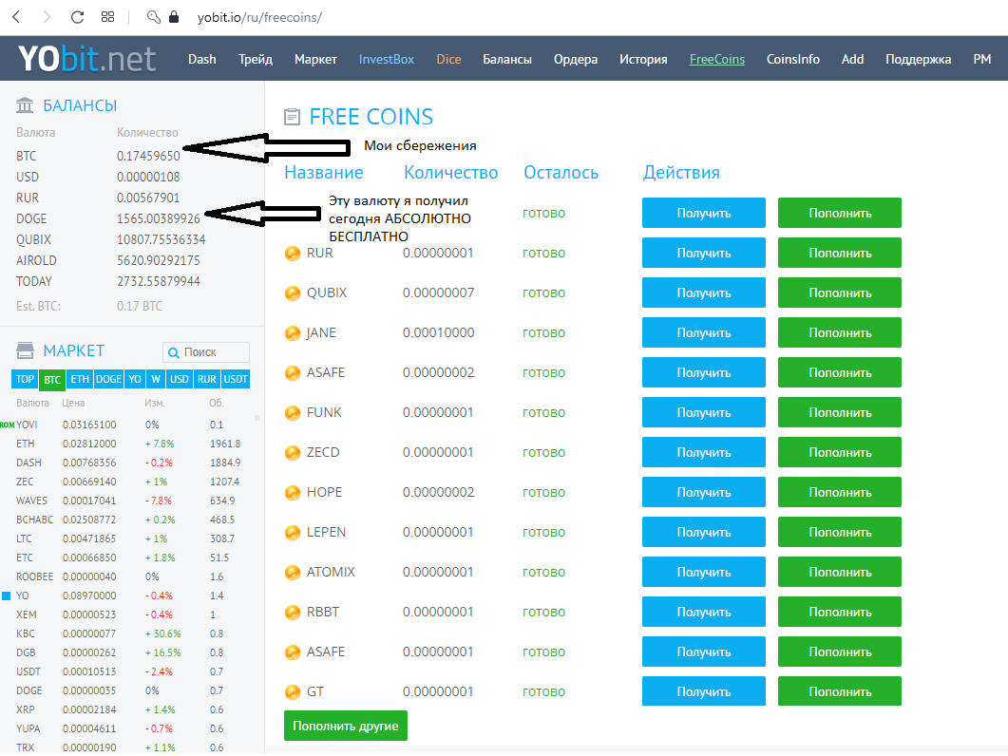Screen dimensions: 1008x756
Task: Open the Ордера menu item
Action: (x=576, y=59)
